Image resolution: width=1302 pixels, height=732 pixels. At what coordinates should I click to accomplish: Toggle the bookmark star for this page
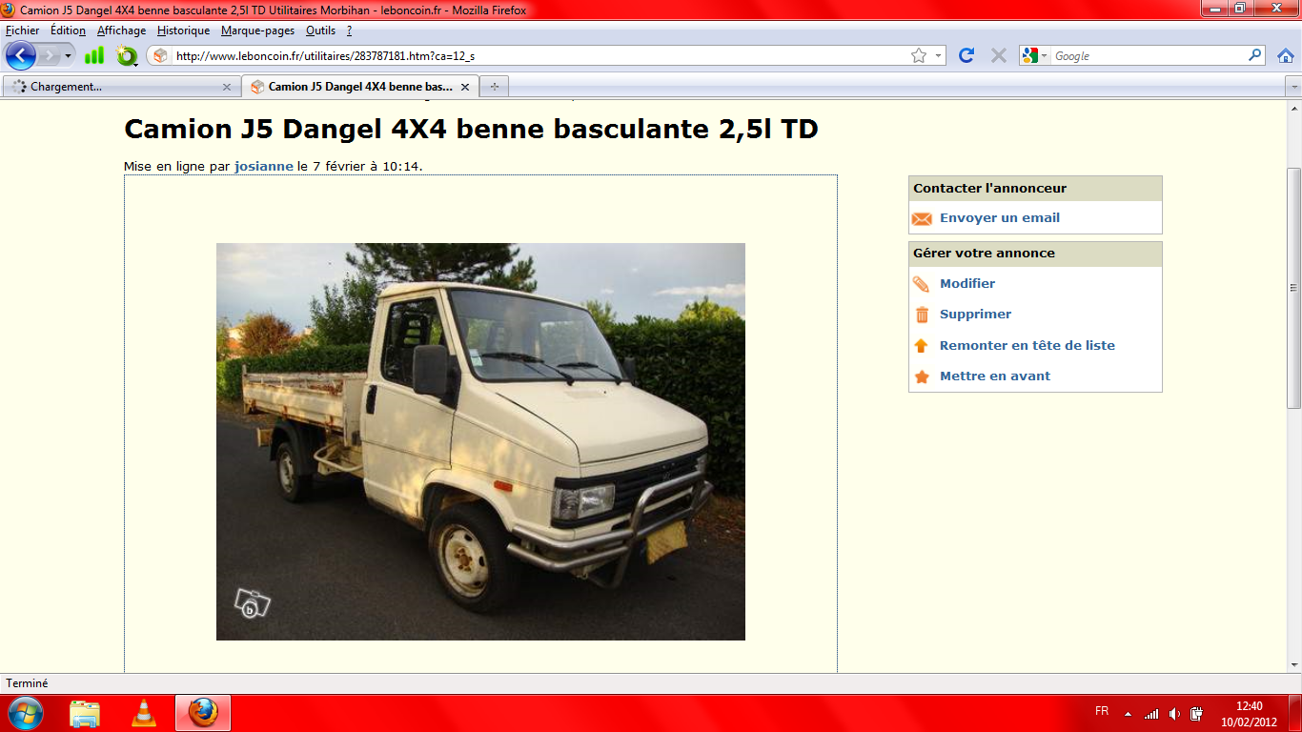(x=918, y=55)
